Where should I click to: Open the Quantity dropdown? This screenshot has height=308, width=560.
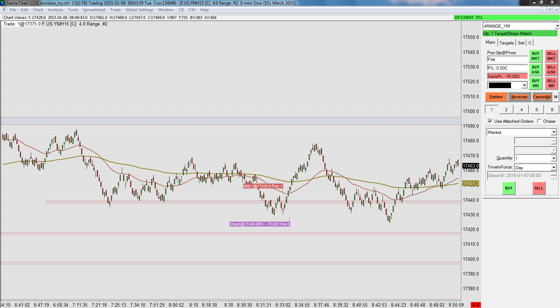(x=554, y=158)
